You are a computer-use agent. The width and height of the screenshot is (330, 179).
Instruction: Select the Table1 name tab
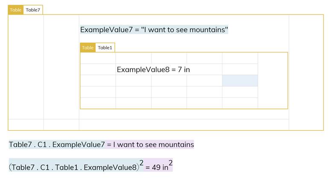pos(105,47)
